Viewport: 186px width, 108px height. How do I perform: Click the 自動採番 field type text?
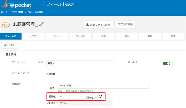51,74
